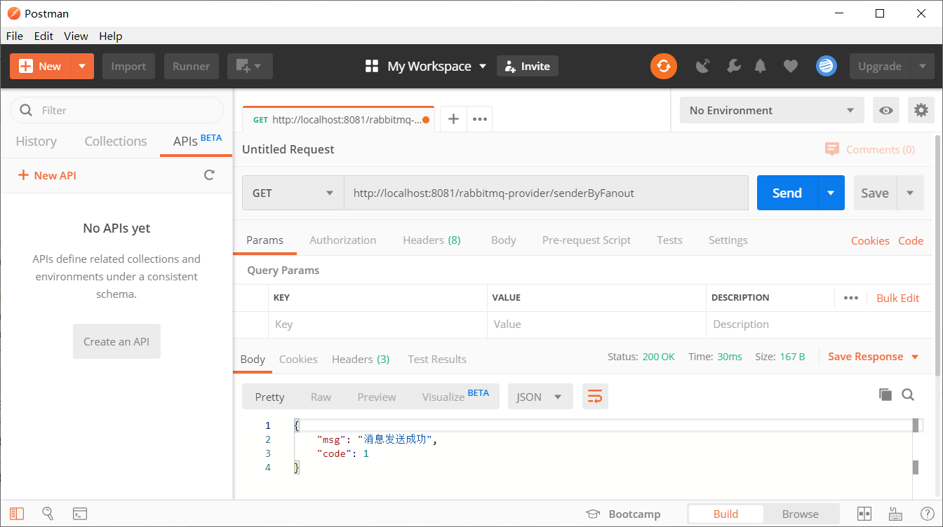Open the No Environment selector
Viewport: 943px width, 527px height.
click(772, 110)
